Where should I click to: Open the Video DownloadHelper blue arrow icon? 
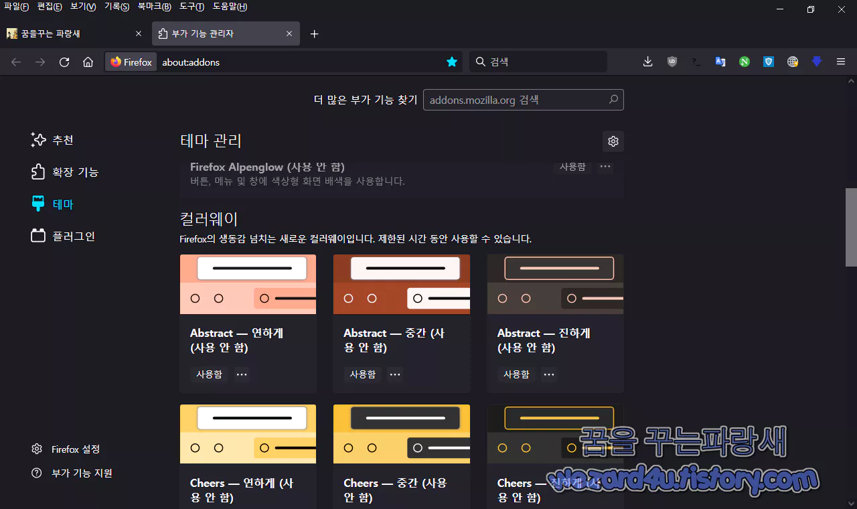point(816,62)
